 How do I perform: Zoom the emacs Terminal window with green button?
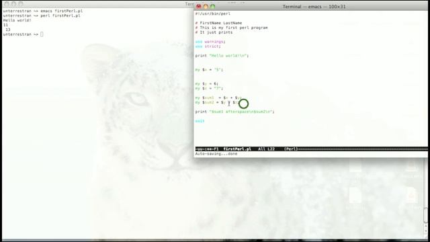coord(212,6)
